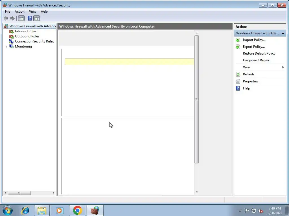Click the Refresh action label
Screen dimensions: 289x216
click(x=248, y=74)
